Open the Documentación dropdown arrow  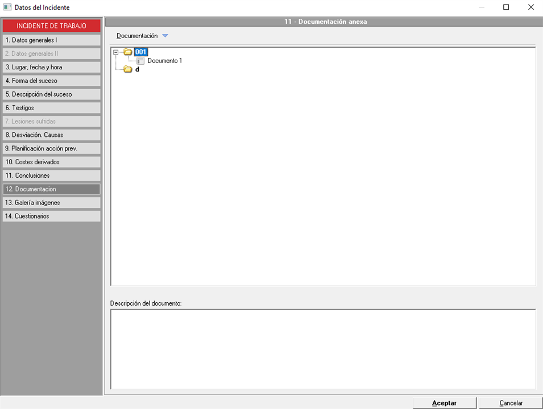[165, 36]
